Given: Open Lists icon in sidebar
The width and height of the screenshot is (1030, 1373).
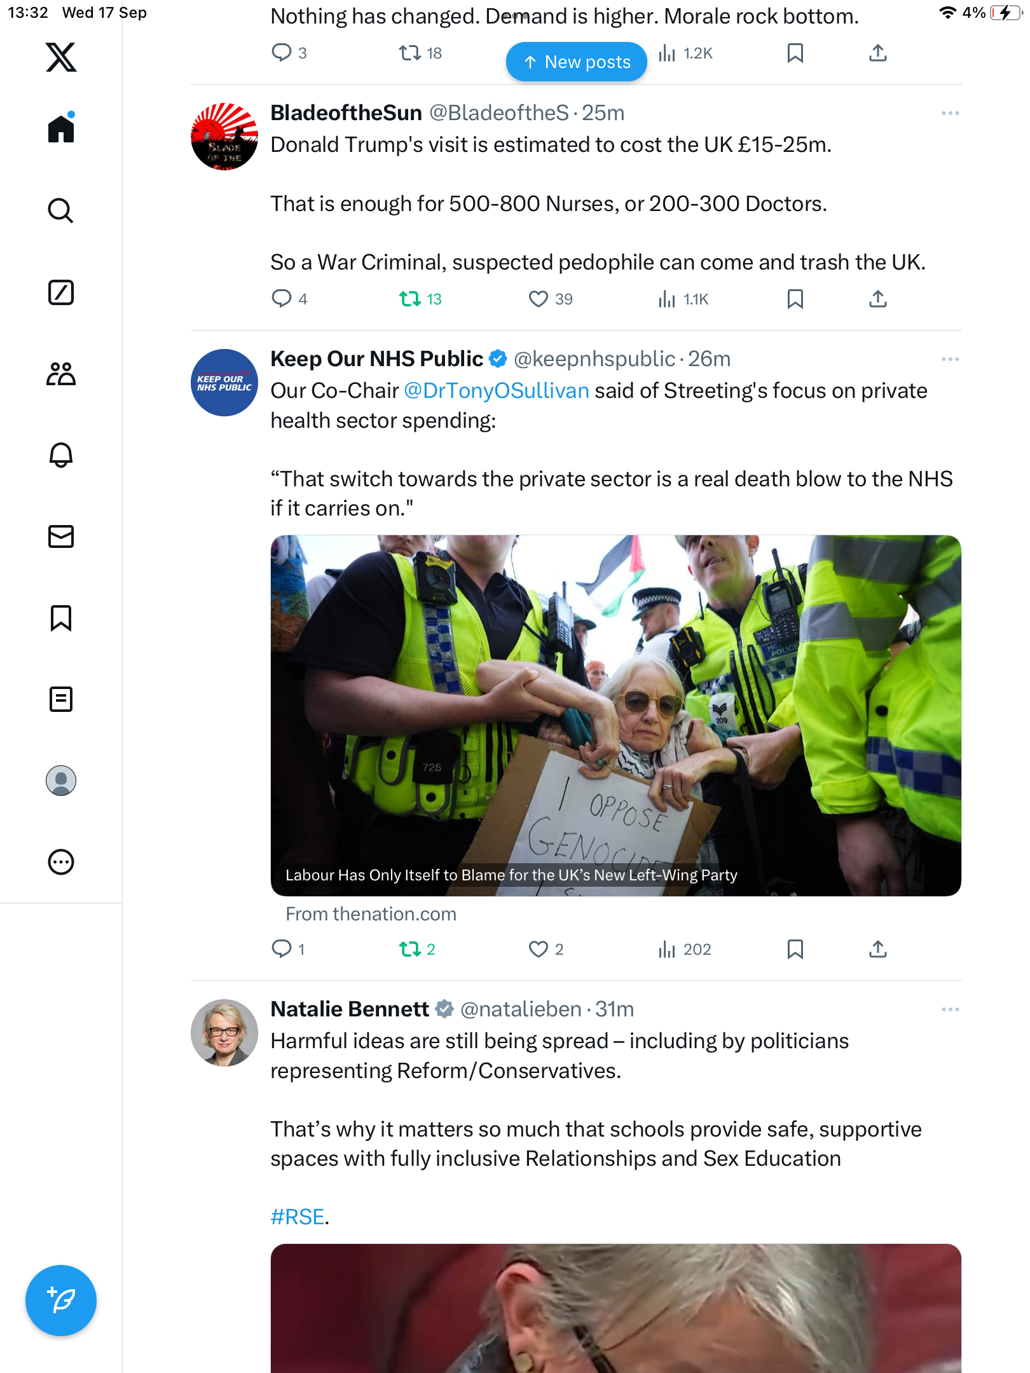Looking at the screenshot, I should (61, 699).
